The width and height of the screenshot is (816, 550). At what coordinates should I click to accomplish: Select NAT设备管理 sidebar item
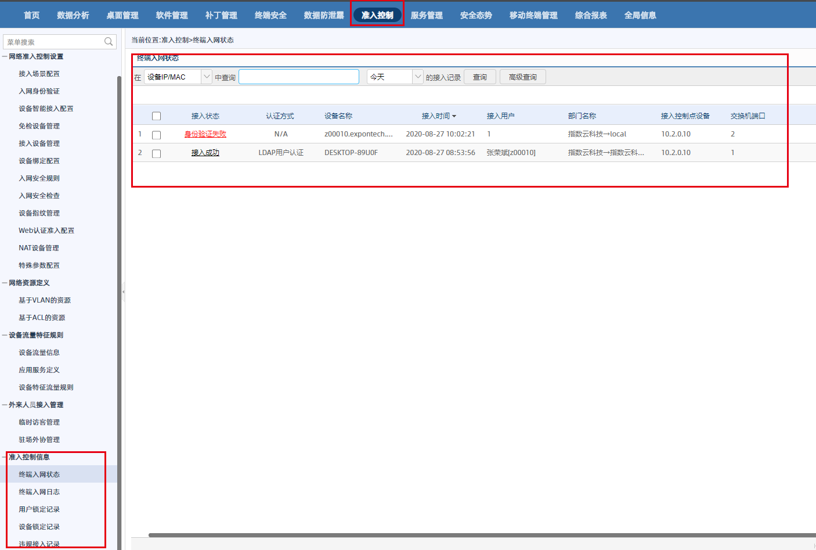pos(39,248)
